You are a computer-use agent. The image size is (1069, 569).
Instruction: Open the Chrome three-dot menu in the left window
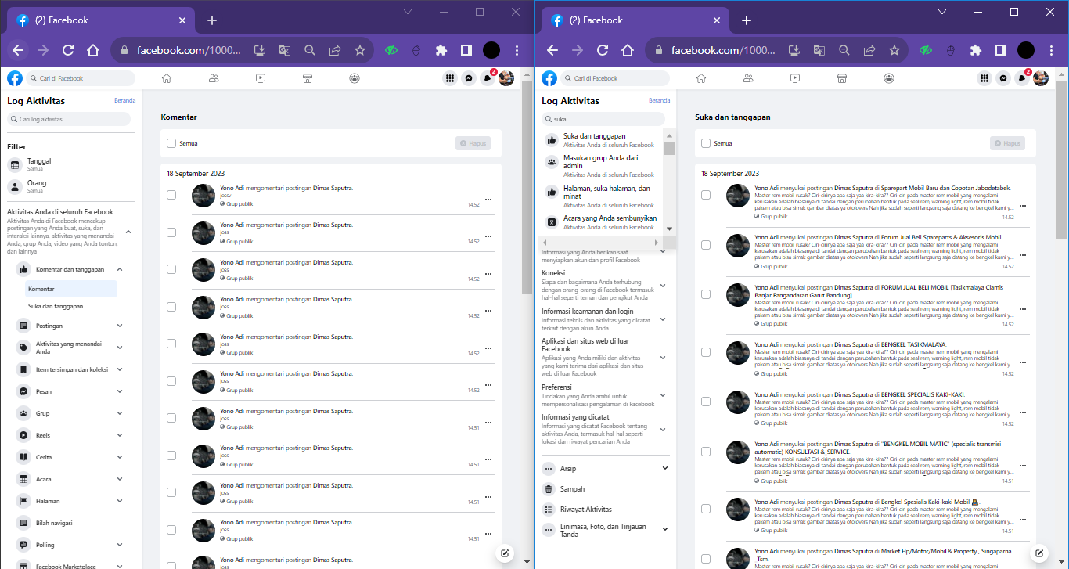coord(517,50)
